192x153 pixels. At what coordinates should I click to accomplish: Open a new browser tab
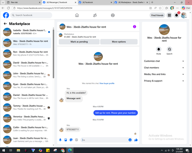152,2
